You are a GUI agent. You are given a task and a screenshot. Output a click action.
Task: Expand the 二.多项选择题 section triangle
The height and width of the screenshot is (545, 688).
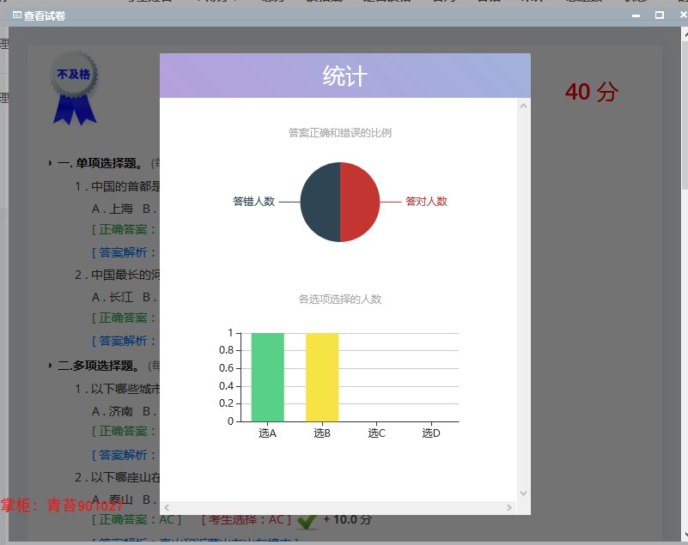click(51, 365)
